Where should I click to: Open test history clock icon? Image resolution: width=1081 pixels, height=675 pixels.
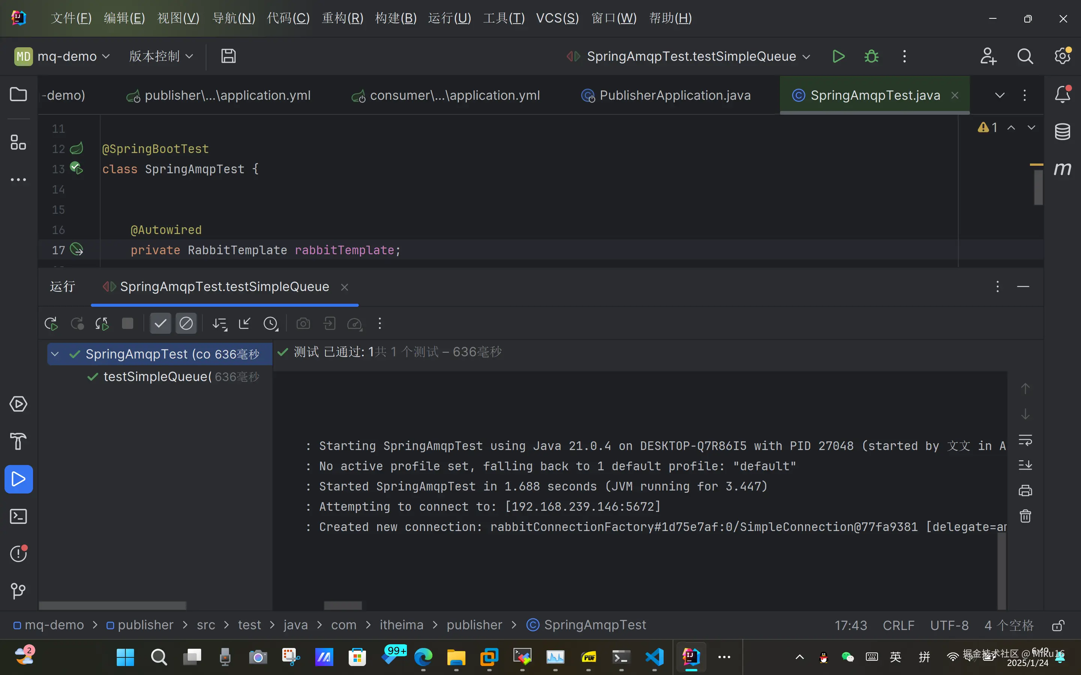tap(271, 324)
